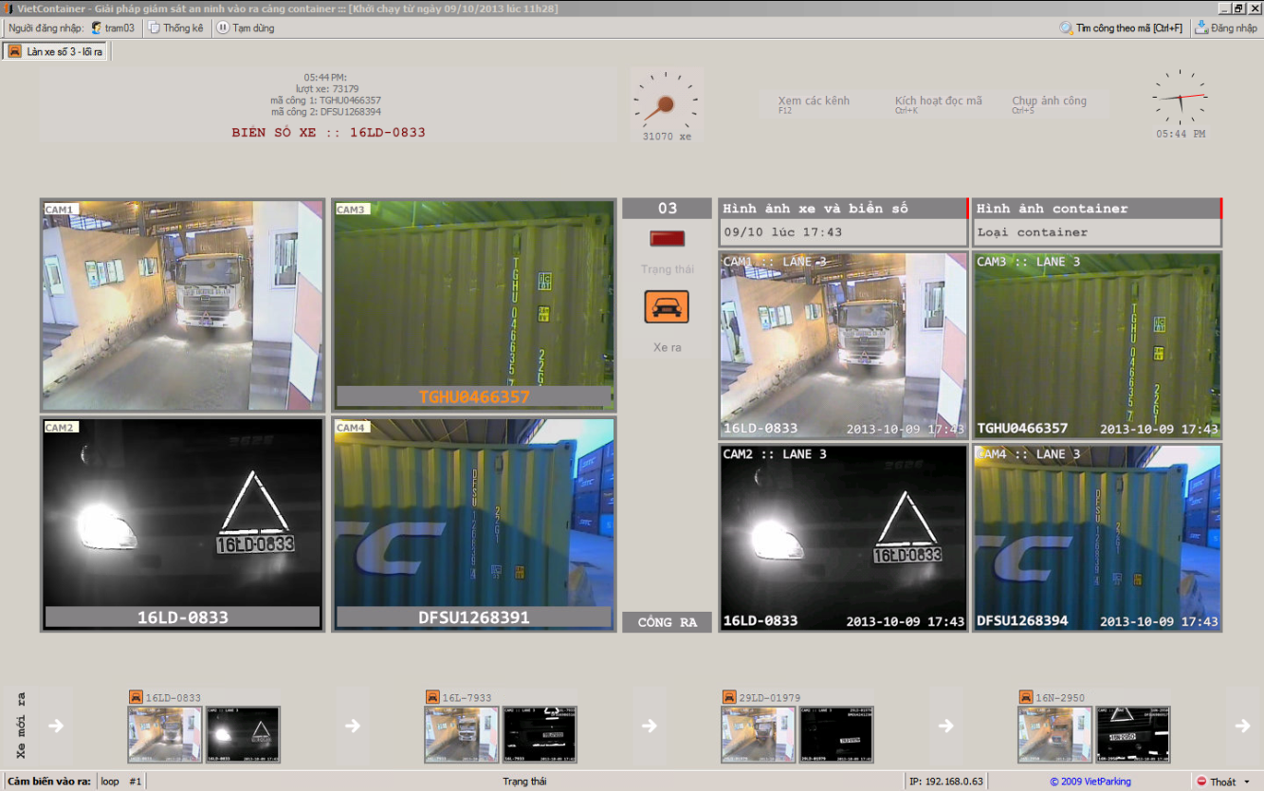
Task: Click the tram03 logged-in user icon
Action: tap(97, 28)
